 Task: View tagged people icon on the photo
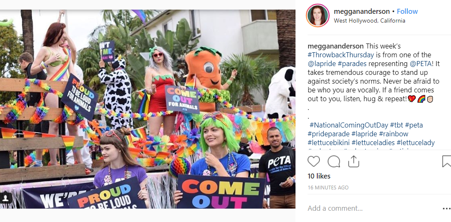(x=6, y=198)
